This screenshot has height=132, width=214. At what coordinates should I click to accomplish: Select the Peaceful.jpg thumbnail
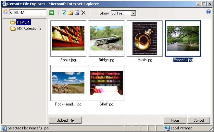click(183, 38)
